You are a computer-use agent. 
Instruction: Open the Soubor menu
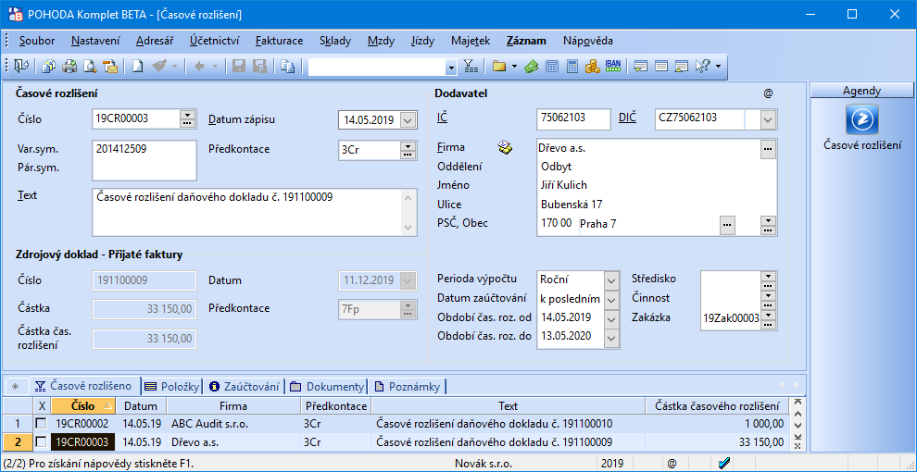pos(37,41)
